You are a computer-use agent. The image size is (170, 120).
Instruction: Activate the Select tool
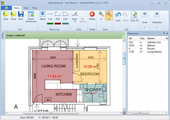[x=42, y=16]
